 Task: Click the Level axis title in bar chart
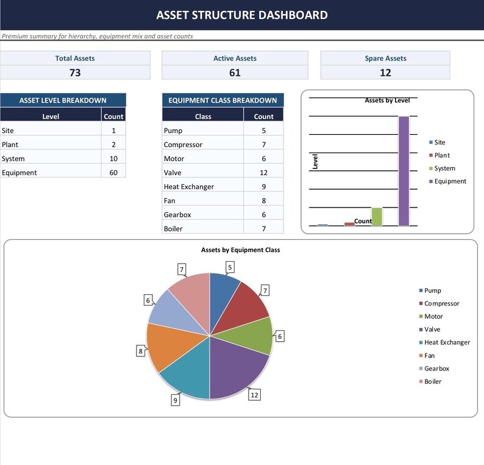point(315,162)
